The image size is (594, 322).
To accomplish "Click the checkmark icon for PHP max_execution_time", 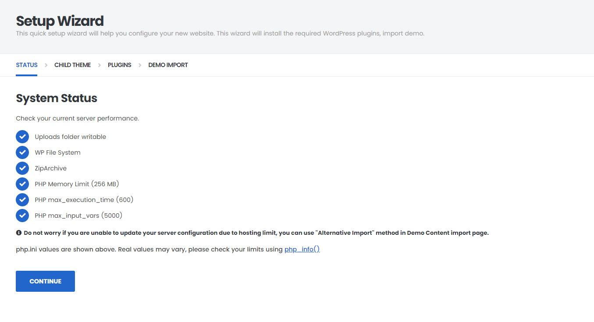I will point(22,200).
